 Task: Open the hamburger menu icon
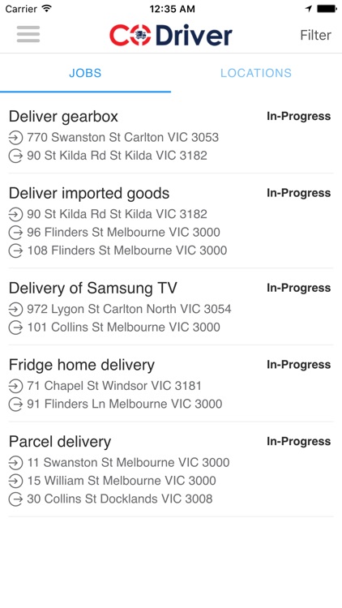pos(28,34)
